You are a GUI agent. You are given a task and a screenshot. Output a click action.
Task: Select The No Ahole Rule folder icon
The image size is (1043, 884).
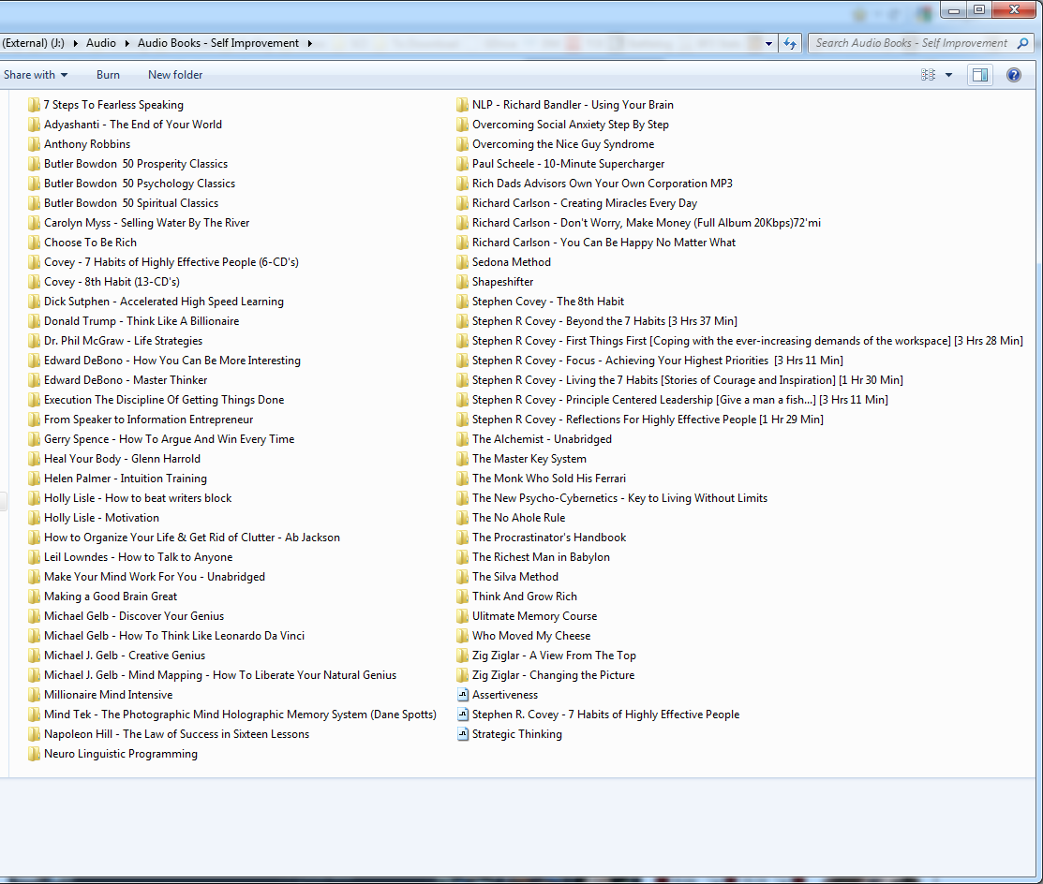463,518
